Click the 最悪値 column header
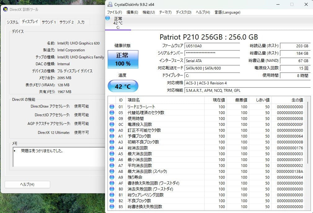This screenshot has height=213, width=313. tap(238, 100)
